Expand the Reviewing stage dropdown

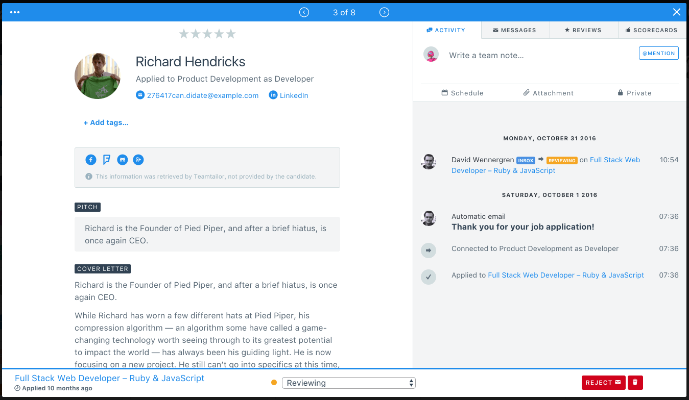point(349,383)
